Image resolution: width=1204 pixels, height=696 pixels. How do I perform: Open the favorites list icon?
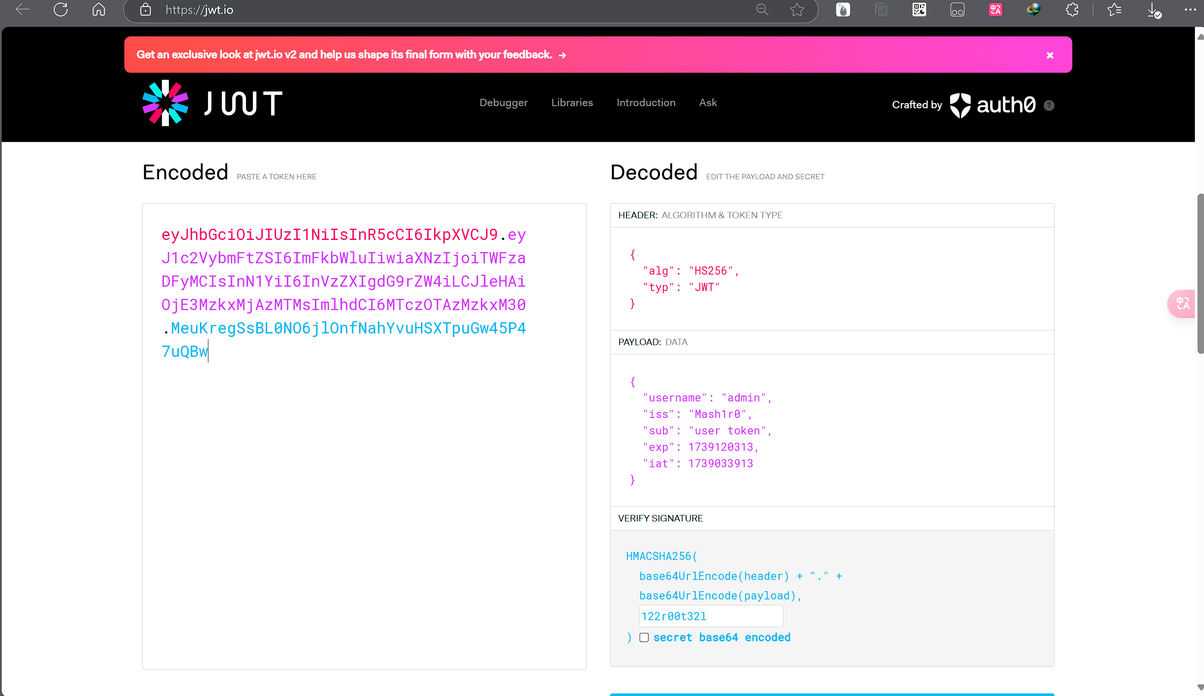pyautogui.click(x=1114, y=10)
